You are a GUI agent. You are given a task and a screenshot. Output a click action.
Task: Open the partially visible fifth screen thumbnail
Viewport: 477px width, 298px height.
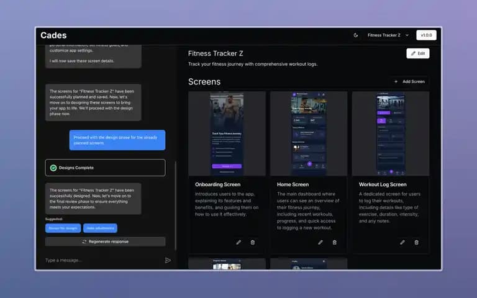tap(309, 264)
